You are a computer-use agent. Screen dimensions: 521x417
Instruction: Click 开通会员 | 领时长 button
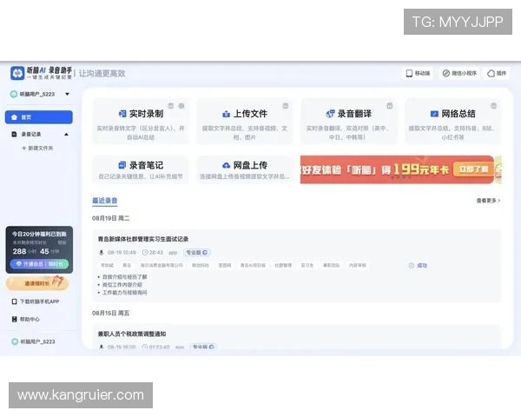pos(39,264)
